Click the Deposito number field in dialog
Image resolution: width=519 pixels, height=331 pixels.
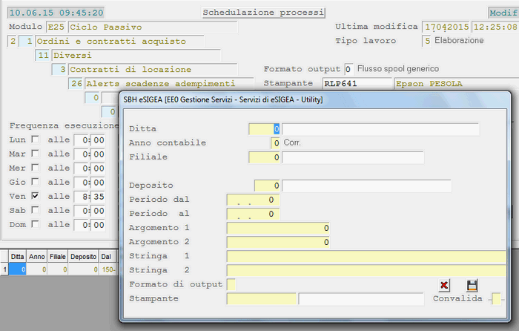(267, 186)
